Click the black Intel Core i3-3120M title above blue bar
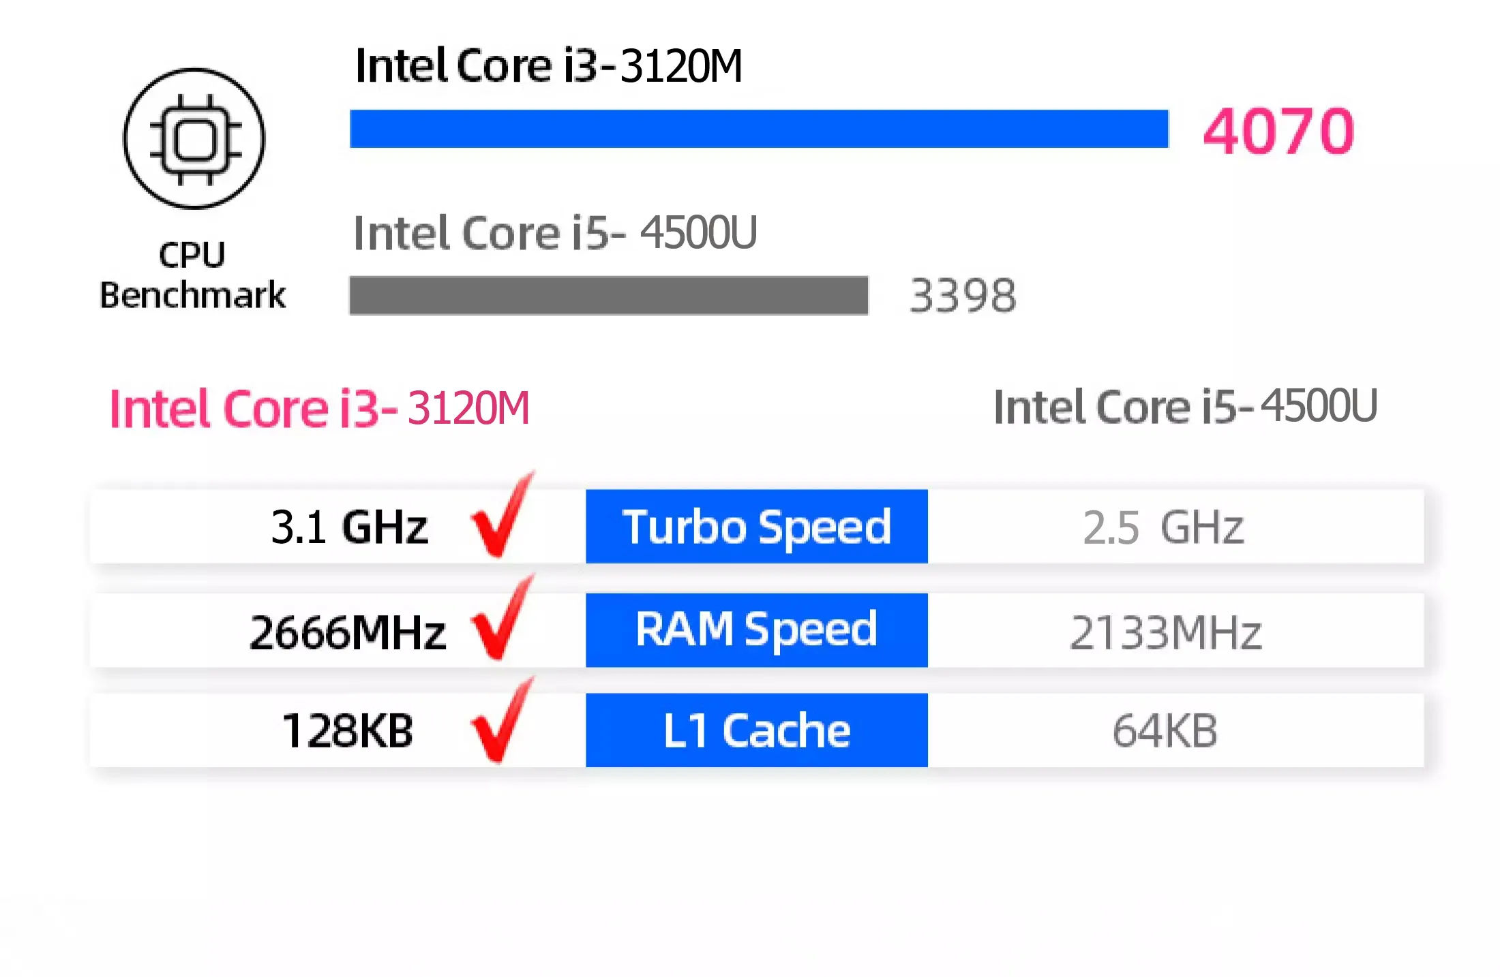This screenshot has height=977, width=1500. tap(549, 66)
